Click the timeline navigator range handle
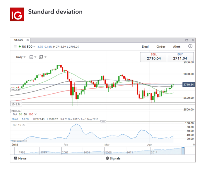The height and width of the screenshot is (175, 206). tap(183, 151)
